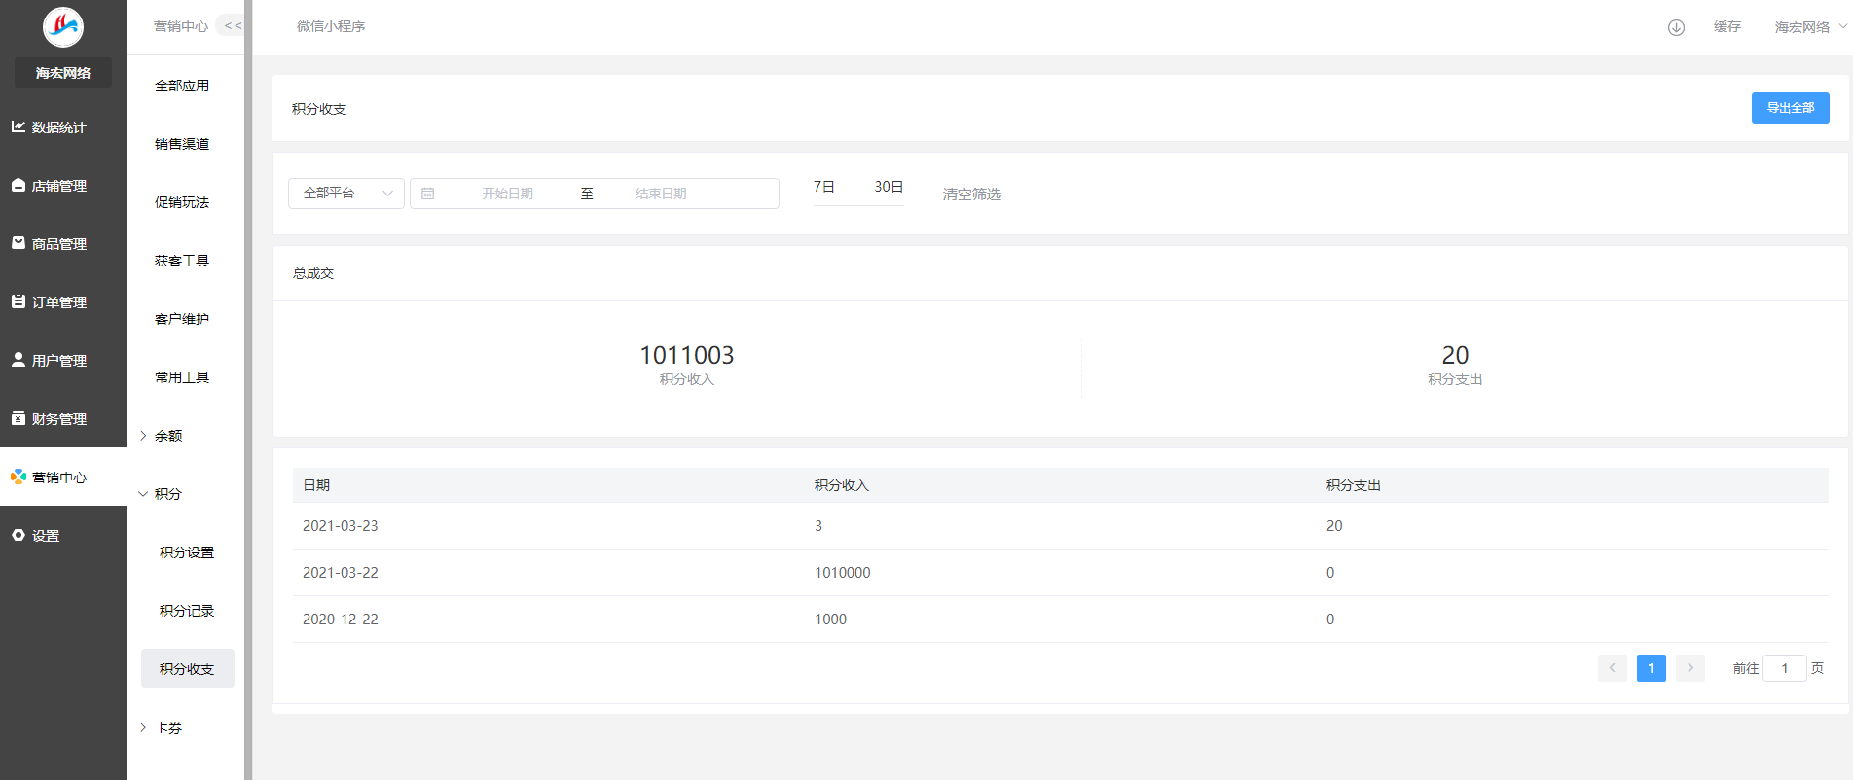Viewport: 1853px width, 780px height.
Task: Open 客户维护 menu item
Action: (x=182, y=319)
